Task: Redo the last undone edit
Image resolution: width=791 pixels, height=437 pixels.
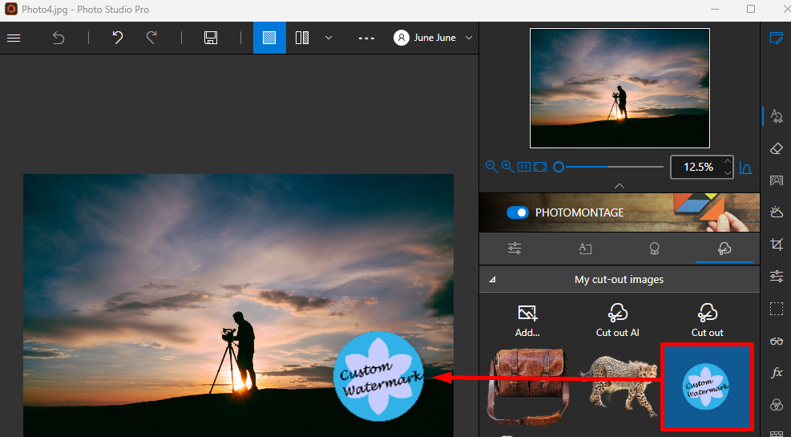Action: coord(151,38)
